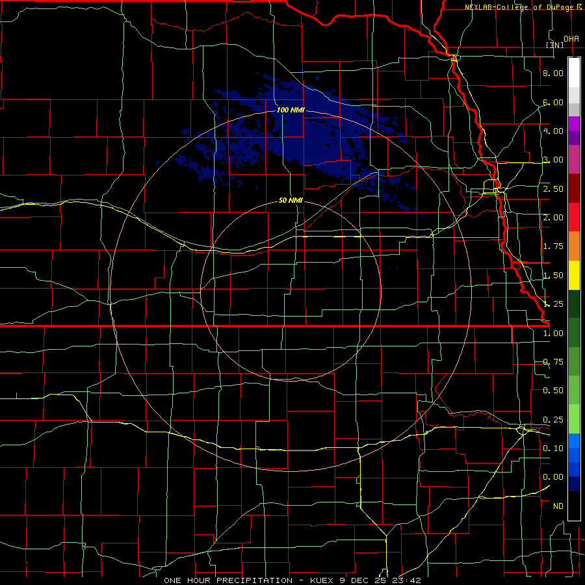Image resolution: width=585 pixels, height=585 pixels.
Task: Click the 0.00 legend value
Action: 553,477
